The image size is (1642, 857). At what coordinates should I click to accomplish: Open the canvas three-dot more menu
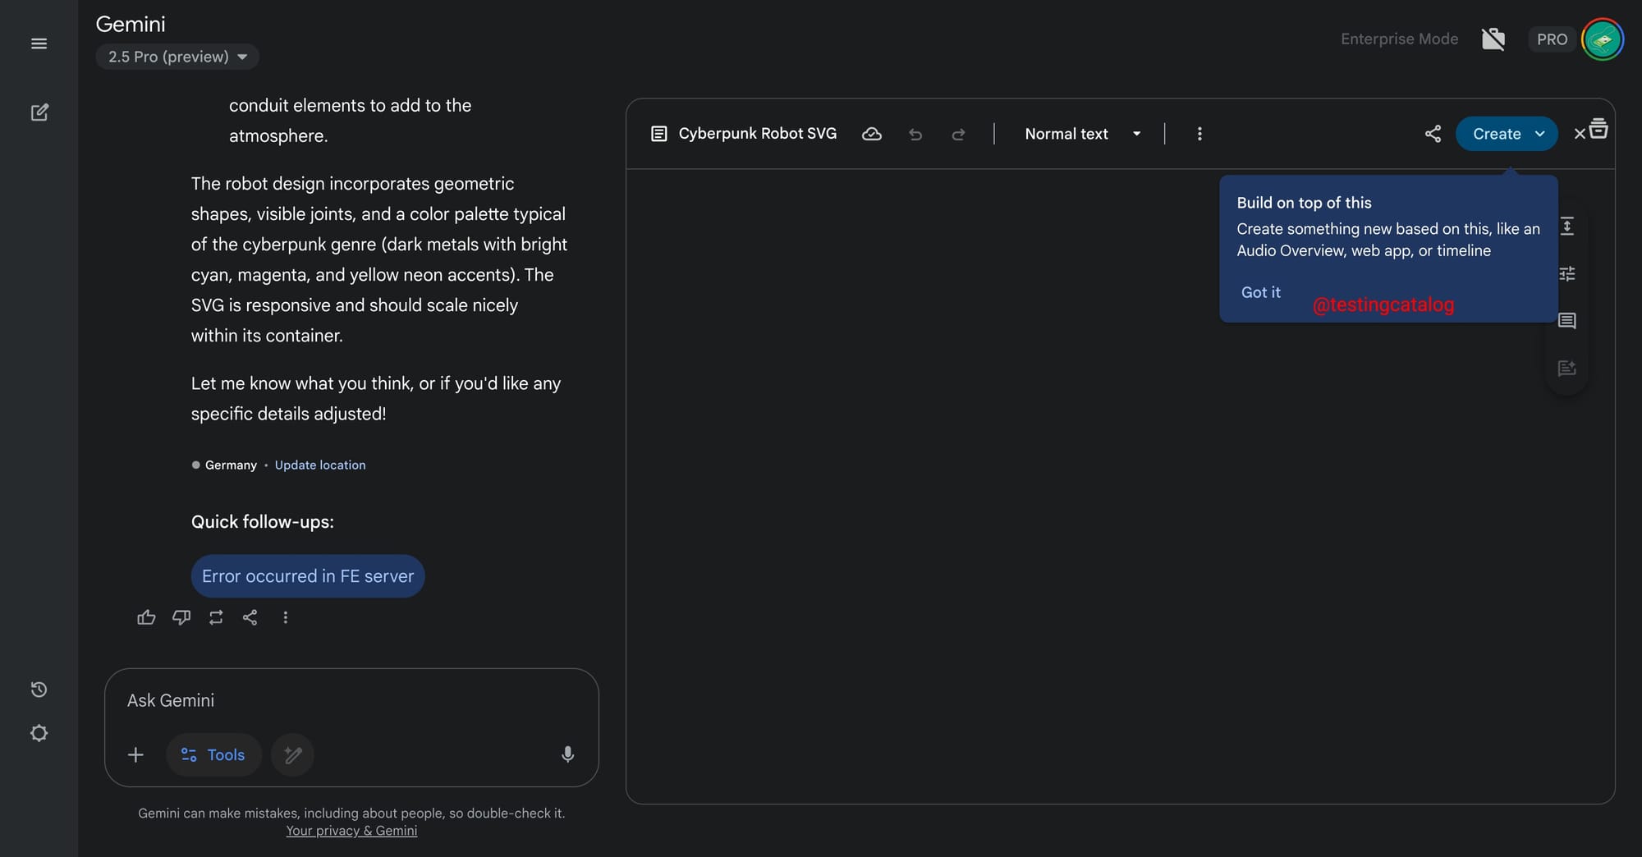pos(1199,134)
